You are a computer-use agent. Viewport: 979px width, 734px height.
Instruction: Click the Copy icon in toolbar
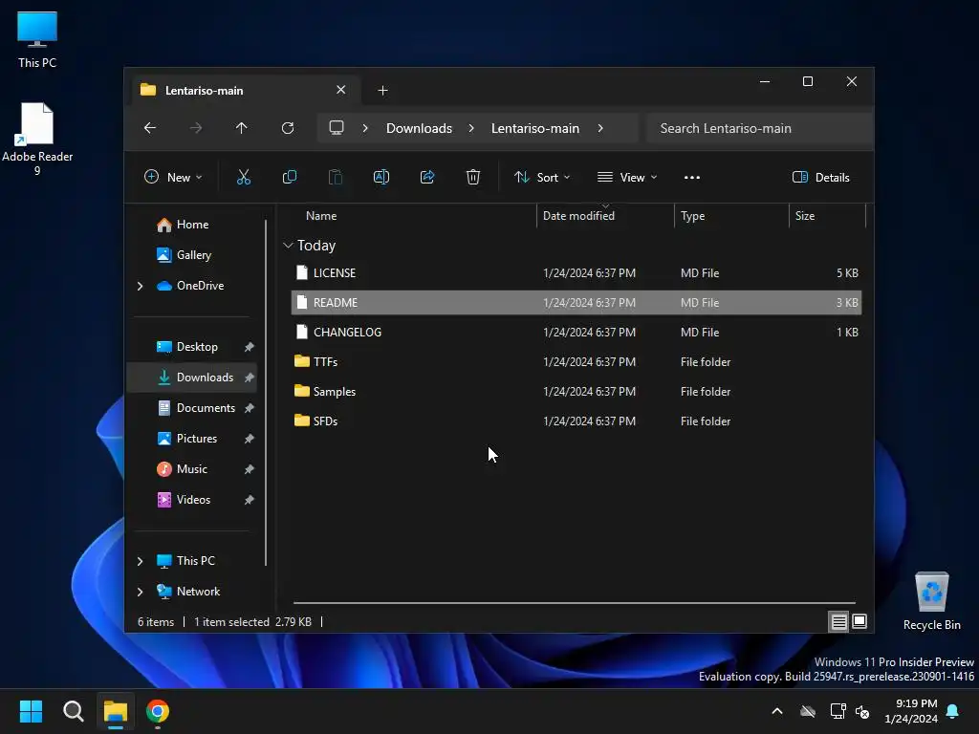pos(289,177)
